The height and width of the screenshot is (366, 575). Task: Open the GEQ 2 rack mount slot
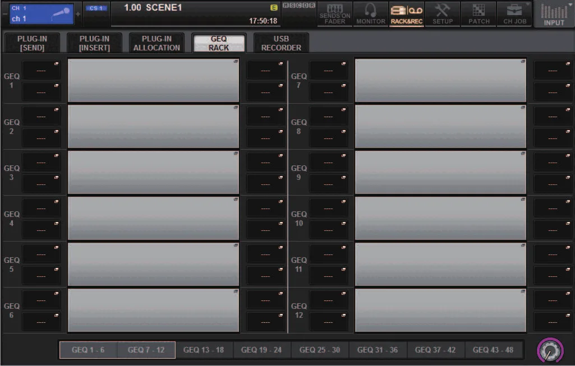point(153,127)
